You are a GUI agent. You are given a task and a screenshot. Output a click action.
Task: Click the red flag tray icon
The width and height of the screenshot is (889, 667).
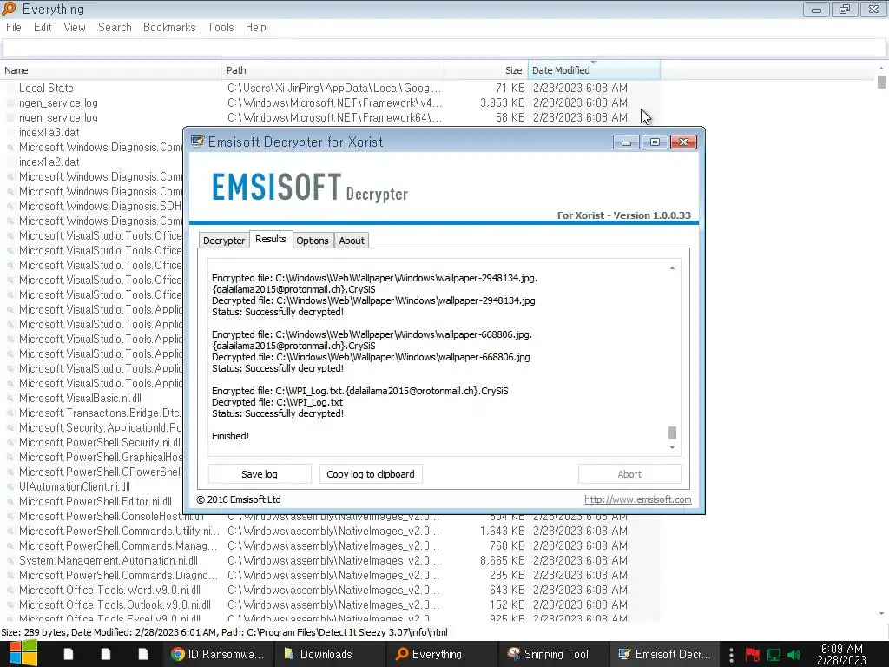753,655
